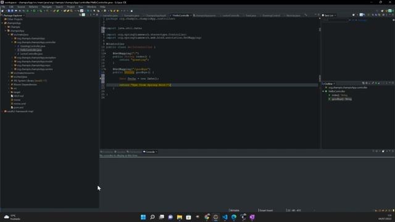Open Chrome from taskbar
This screenshot has height=222, width=395.
207,217
